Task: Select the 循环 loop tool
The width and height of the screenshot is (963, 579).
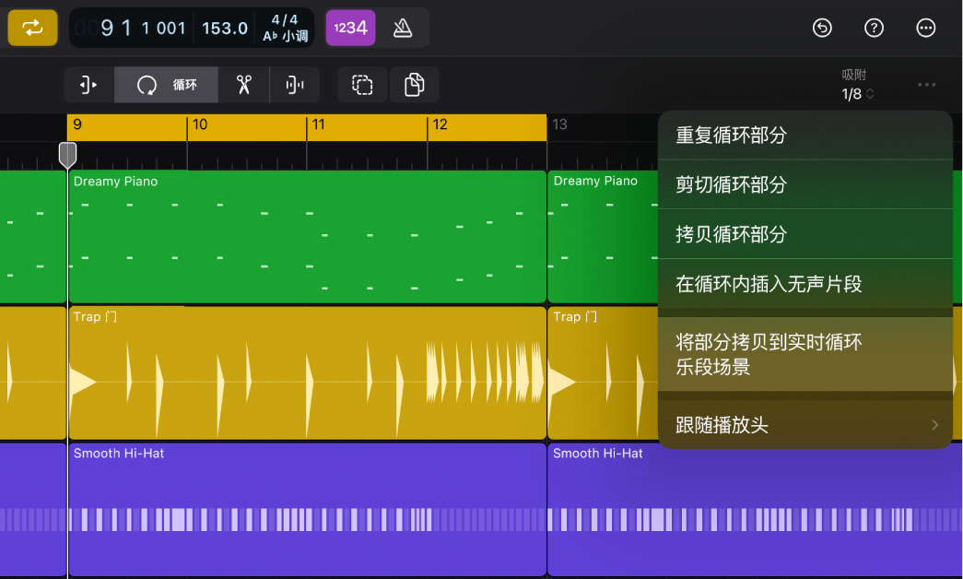Action: (166, 85)
